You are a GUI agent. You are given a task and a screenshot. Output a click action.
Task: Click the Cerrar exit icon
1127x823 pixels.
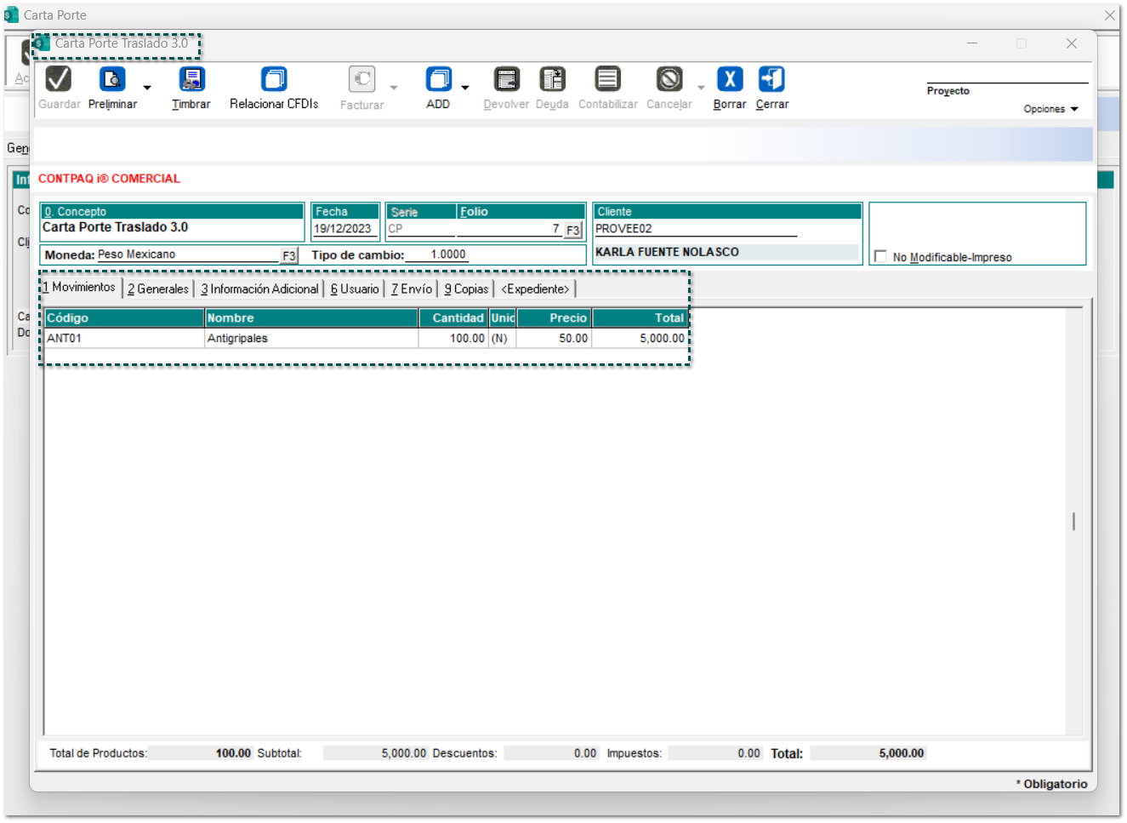click(771, 80)
